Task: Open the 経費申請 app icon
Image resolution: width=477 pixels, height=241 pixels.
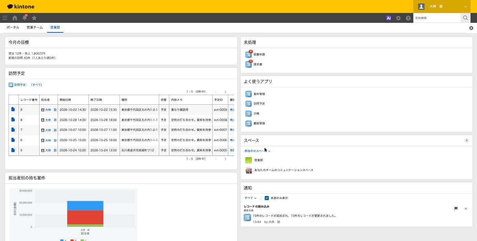Action: (x=248, y=55)
